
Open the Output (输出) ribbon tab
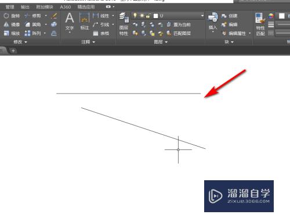(x=25, y=7)
